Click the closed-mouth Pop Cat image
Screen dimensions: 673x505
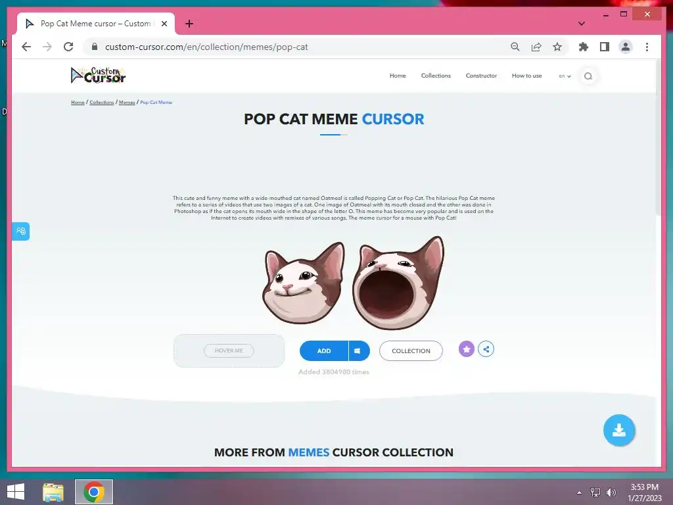pyautogui.click(x=304, y=283)
